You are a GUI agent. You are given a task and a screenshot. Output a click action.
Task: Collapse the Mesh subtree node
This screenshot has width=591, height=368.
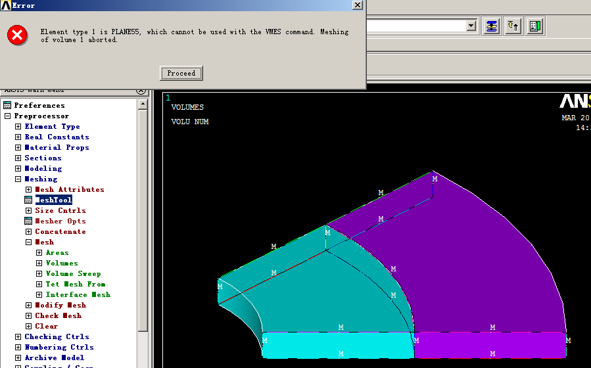pos(28,242)
